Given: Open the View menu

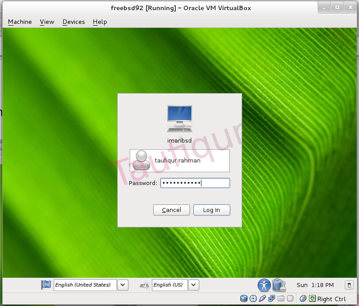Looking at the screenshot, I should [47, 22].
